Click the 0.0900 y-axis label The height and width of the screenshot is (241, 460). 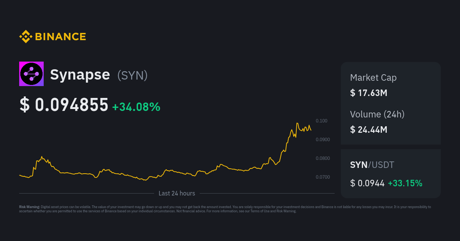tap(322, 140)
